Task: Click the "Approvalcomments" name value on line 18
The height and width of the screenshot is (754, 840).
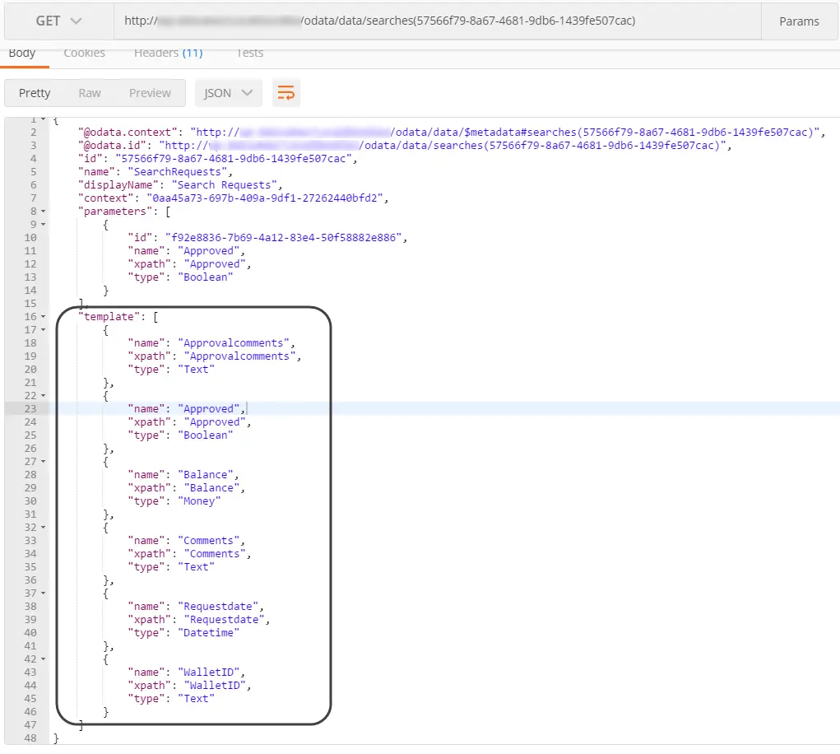Action: click(x=234, y=343)
